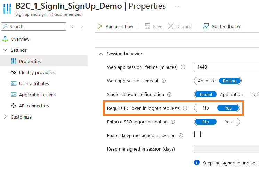Open the ellipsis more options in header
This screenshot has height=177, width=259.
[177, 6]
